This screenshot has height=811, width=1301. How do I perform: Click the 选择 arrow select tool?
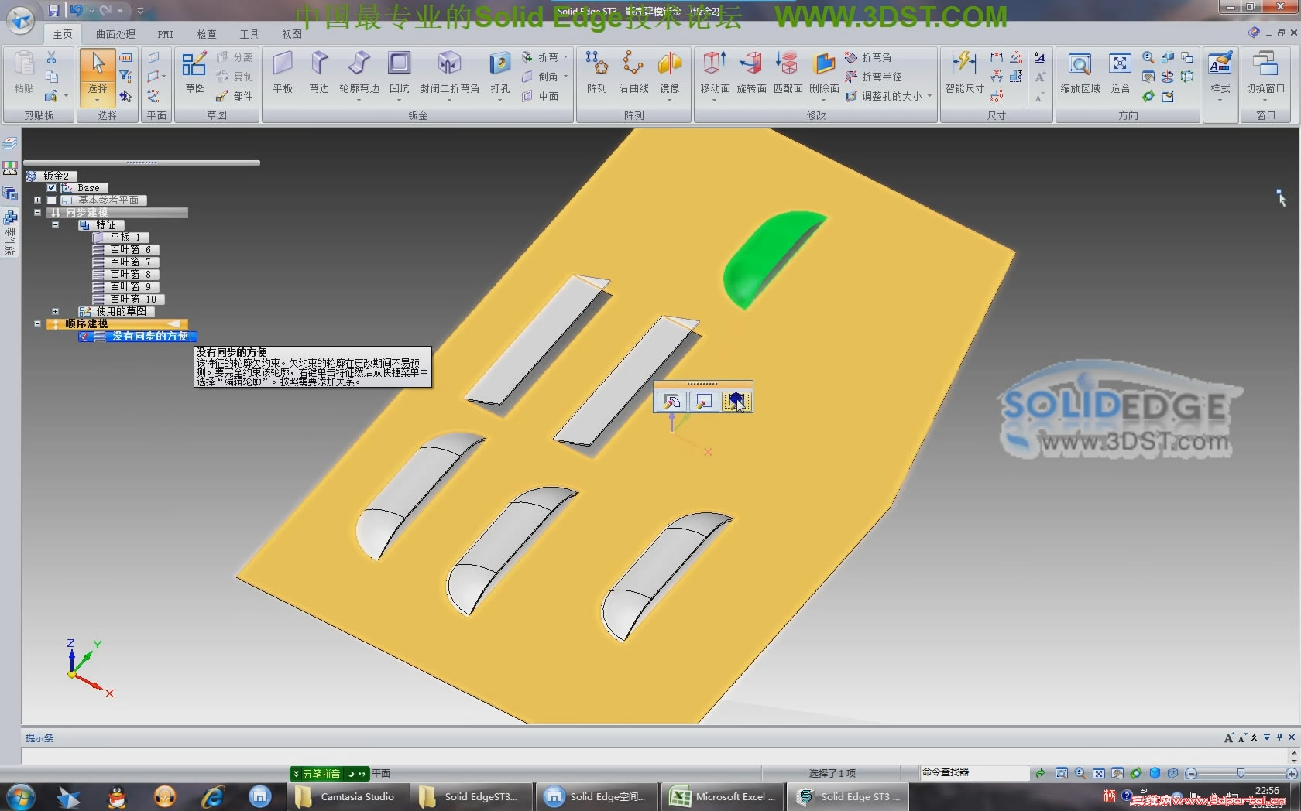coord(98,63)
